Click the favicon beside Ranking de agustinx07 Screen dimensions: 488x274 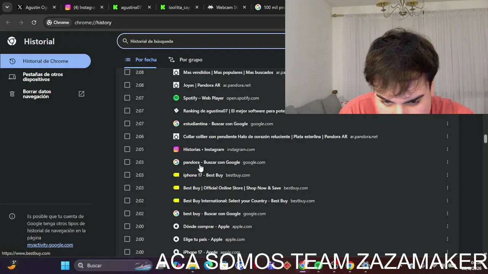(x=176, y=111)
